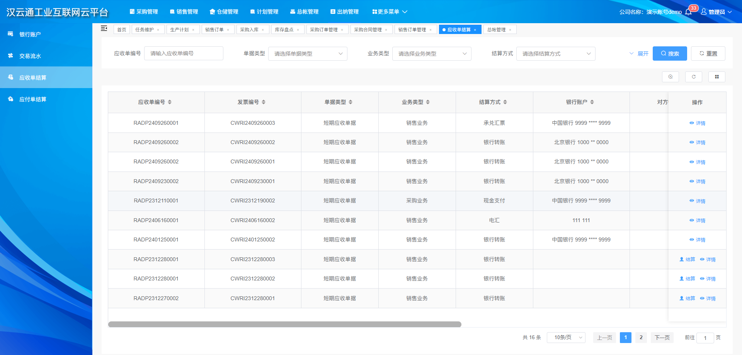742x355 pixels.
Task: Close the 销售订单 tab
Action: click(228, 30)
